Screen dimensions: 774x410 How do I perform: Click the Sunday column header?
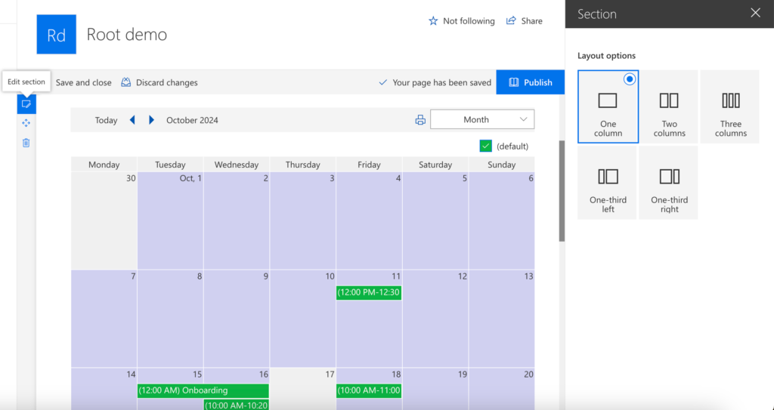(x=502, y=165)
